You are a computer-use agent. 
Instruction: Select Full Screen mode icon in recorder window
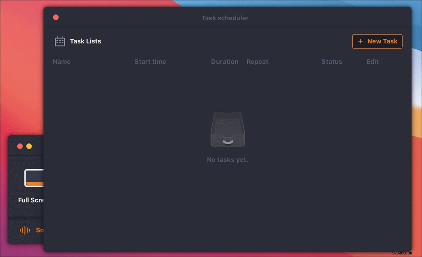point(34,178)
